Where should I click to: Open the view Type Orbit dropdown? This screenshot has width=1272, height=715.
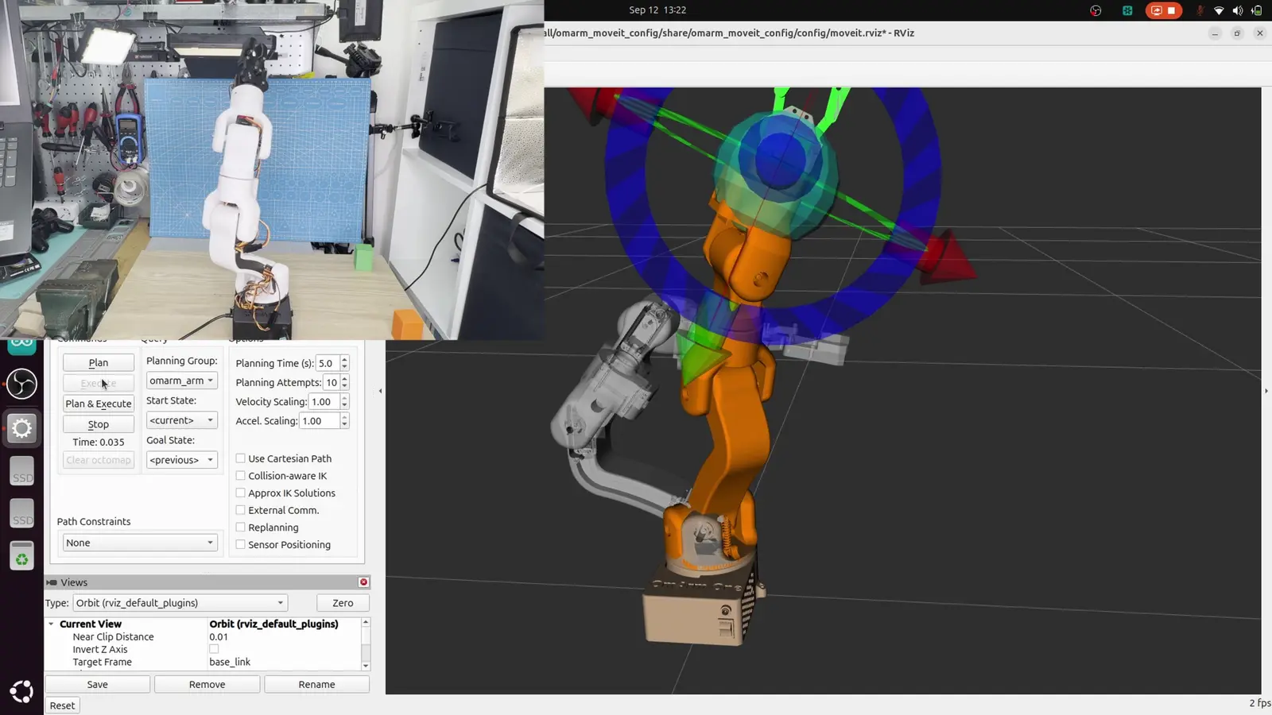pos(180,603)
